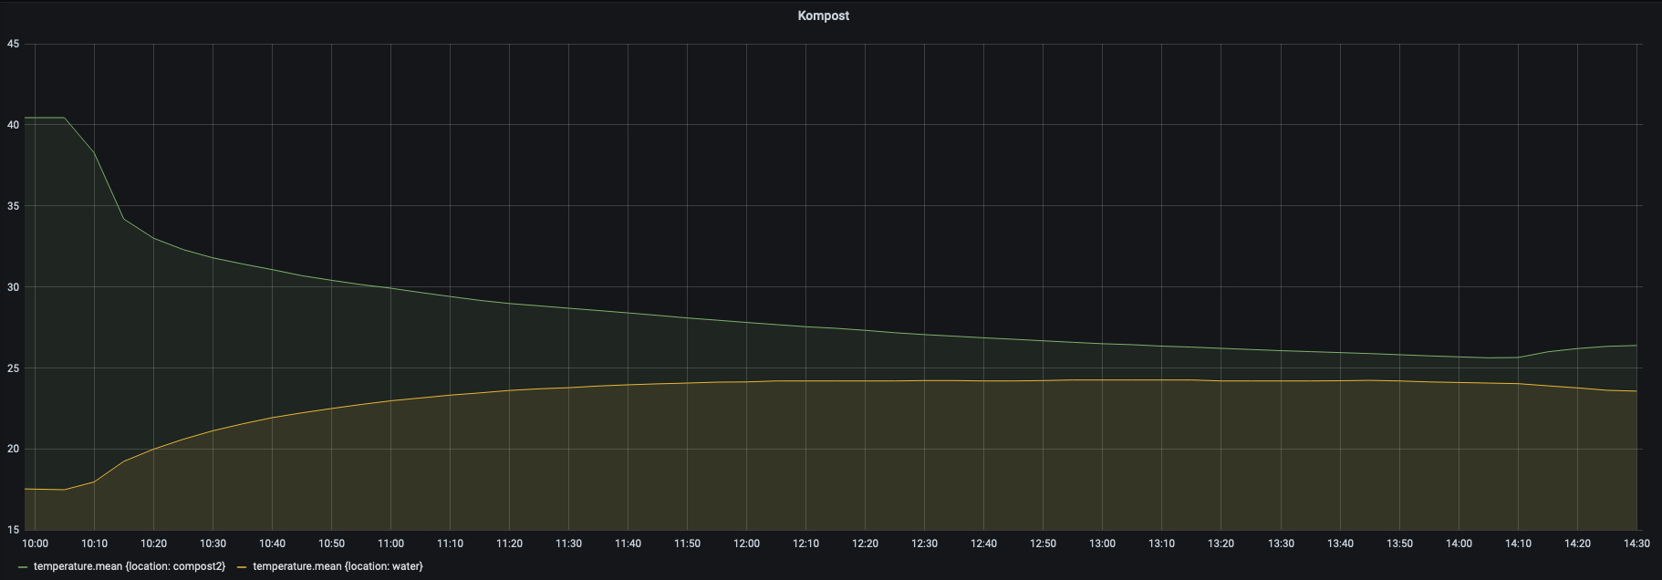This screenshot has width=1662, height=580.
Task: Click the green compost2 legend color swatch
Action: [23, 567]
